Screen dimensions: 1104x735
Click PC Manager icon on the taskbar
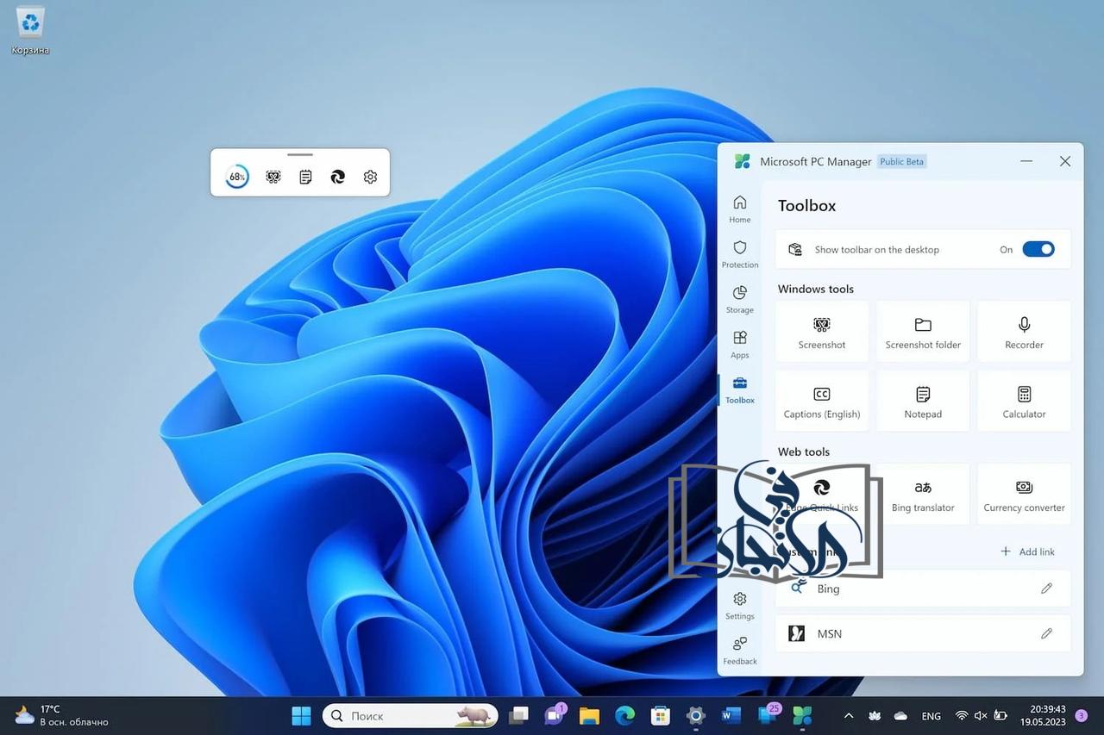coord(802,715)
